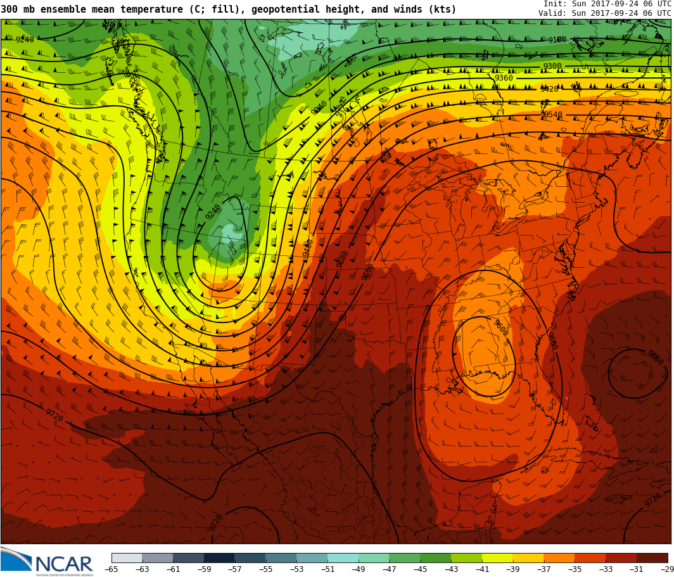The image size is (674, 577).
Task: Click the 9480 height contour label
Action: pyautogui.click(x=307, y=250)
